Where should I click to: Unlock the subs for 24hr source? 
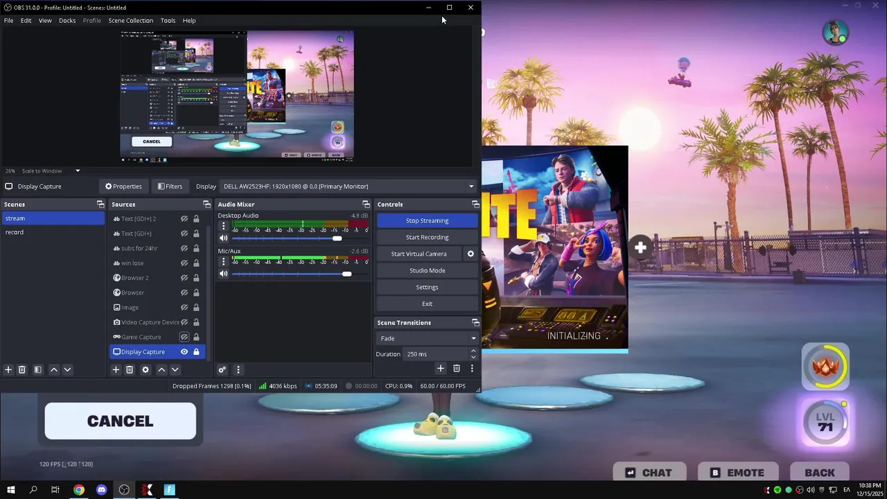coord(196,248)
